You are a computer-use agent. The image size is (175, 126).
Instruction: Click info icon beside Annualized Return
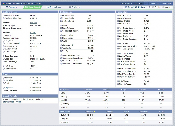click(61, 31)
